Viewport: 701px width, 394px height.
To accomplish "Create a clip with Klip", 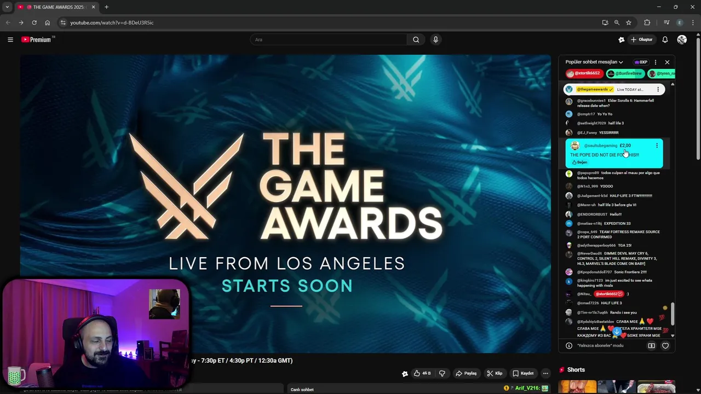I will coord(495,373).
